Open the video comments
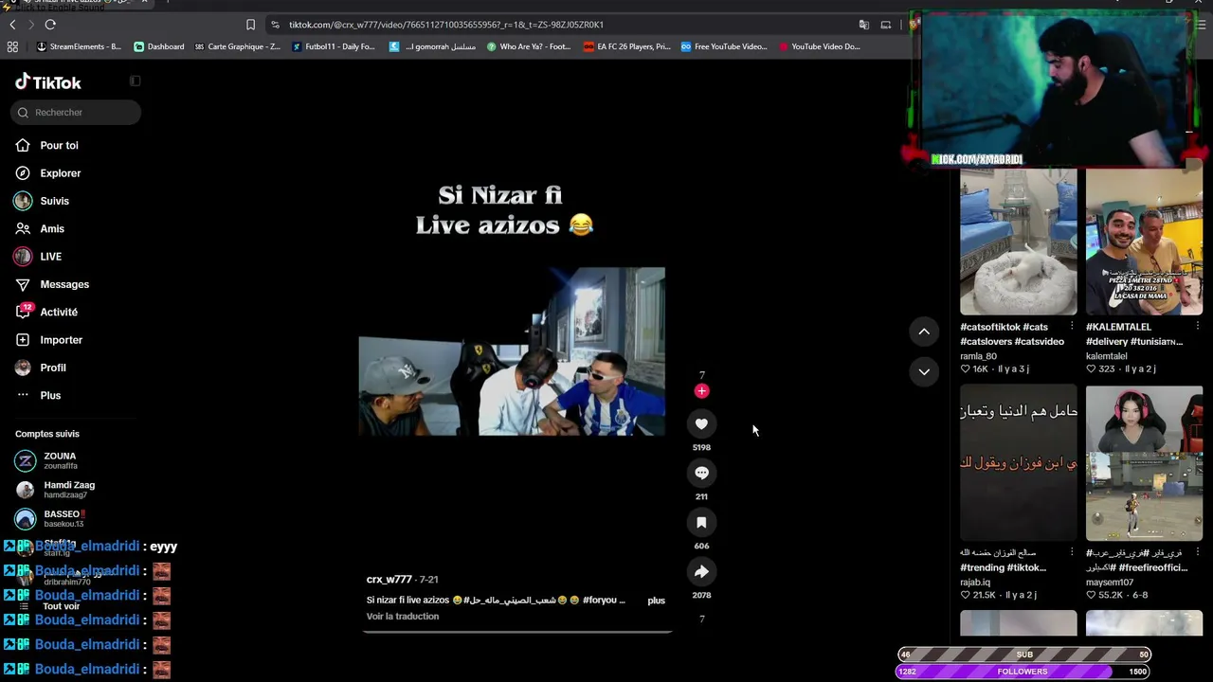 coord(701,473)
